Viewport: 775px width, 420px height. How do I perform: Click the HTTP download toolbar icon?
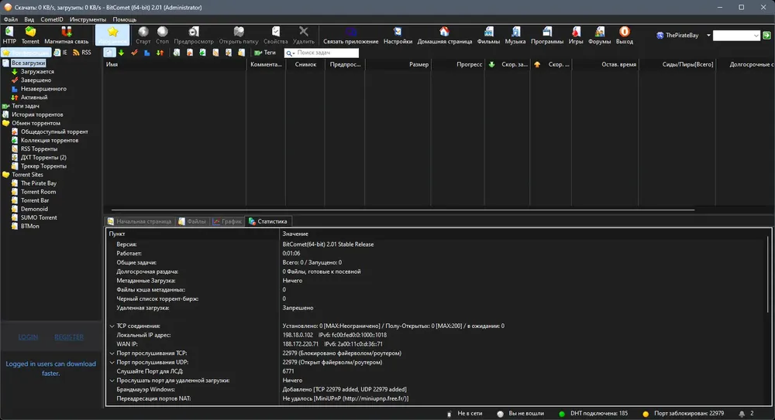(9, 35)
